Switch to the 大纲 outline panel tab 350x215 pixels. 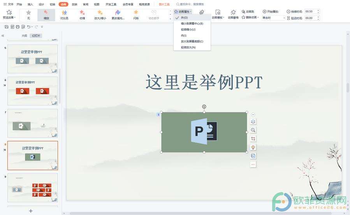24,36
